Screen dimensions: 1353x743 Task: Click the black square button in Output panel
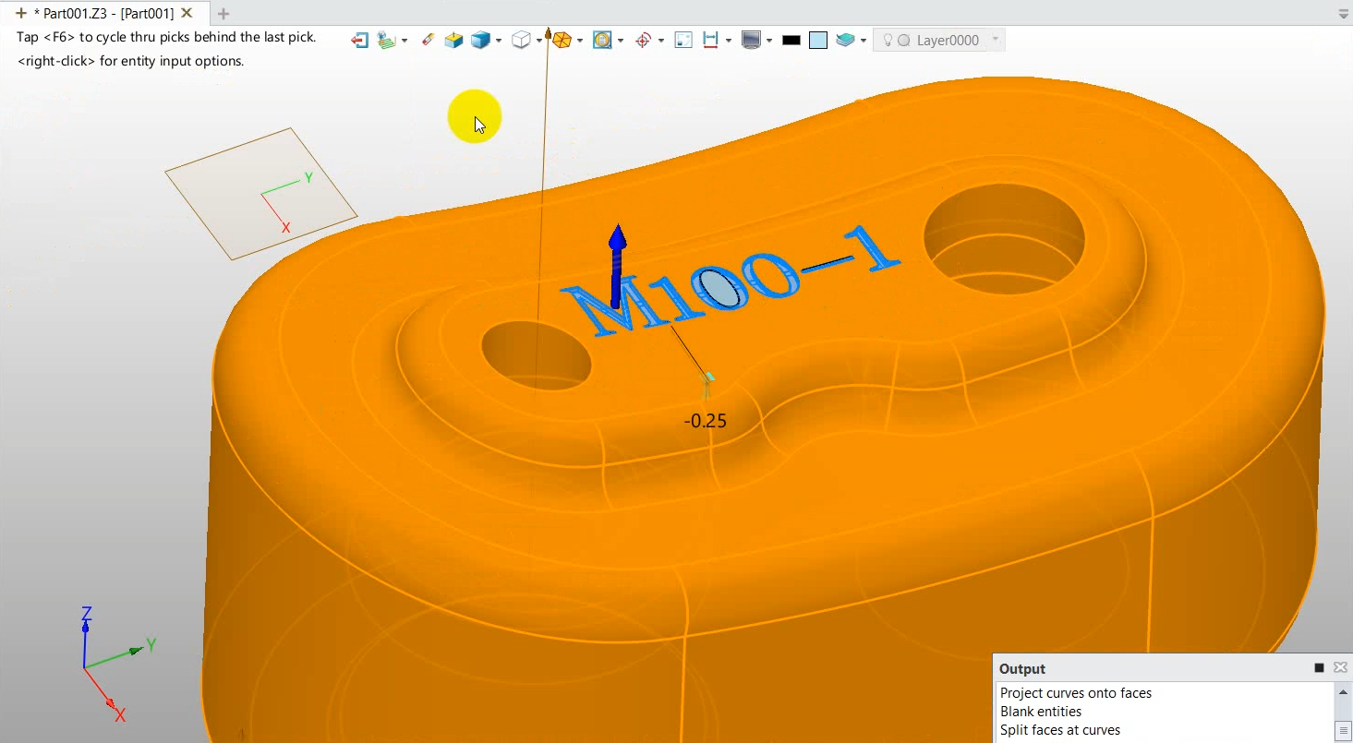coord(1319,668)
